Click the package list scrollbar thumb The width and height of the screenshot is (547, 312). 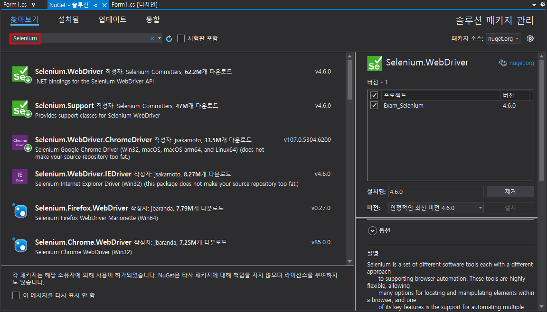[x=349, y=80]
